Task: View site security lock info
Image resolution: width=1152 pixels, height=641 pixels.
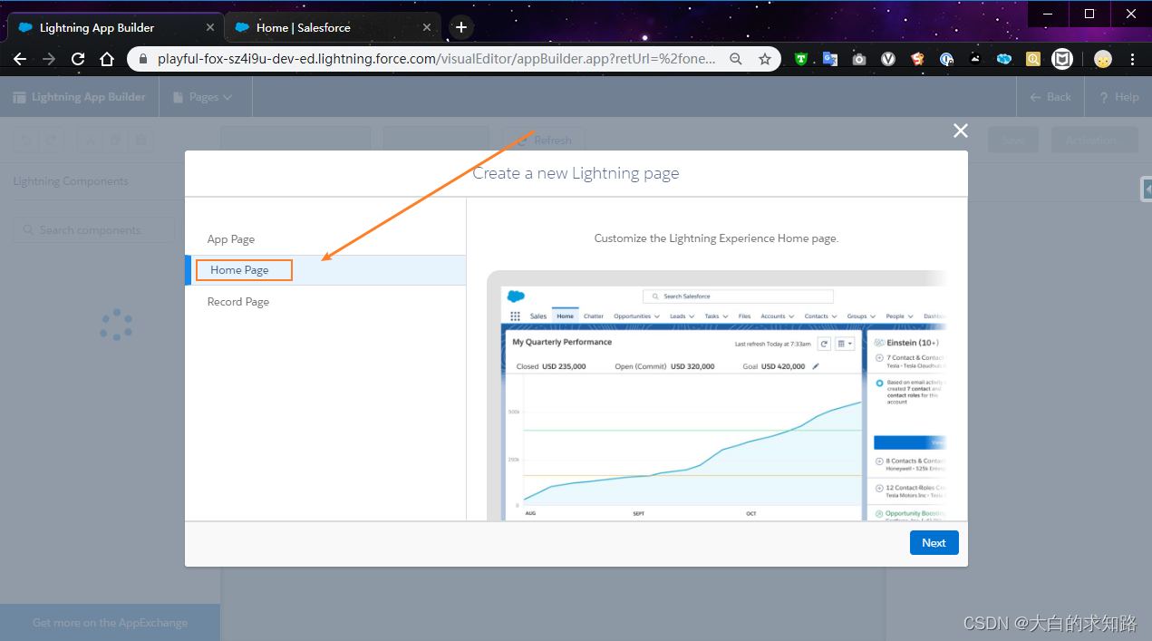Action: (143, 59)
